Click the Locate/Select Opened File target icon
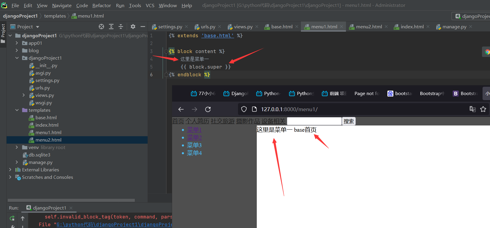Screen dimensions: 490x228 coord(101,27)
